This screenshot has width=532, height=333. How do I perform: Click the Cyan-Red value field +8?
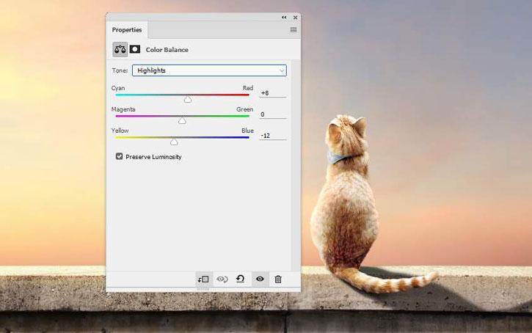tap(273, 93)
